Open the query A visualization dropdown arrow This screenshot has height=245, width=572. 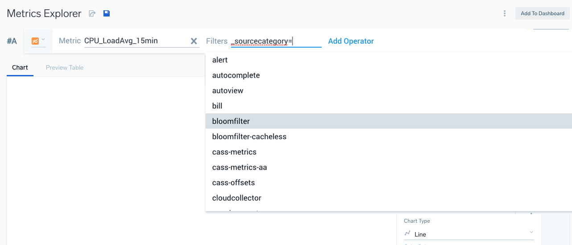coord(43,40)
